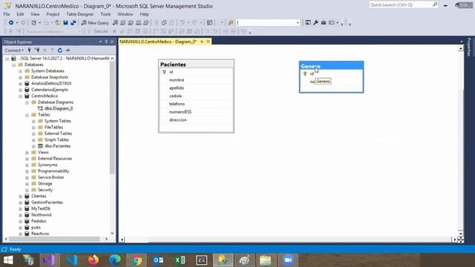The image size is (475, 267).
Task: Open the Tools menu
Action: coord(105,14)
